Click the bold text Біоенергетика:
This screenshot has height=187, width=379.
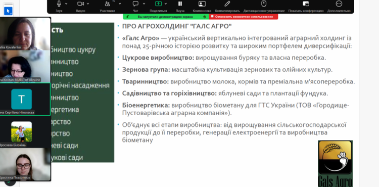146,105
